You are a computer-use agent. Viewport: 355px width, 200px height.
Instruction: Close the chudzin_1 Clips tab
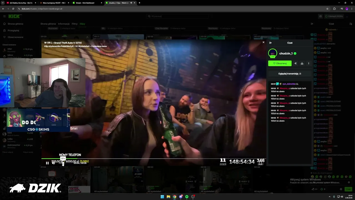135,3
